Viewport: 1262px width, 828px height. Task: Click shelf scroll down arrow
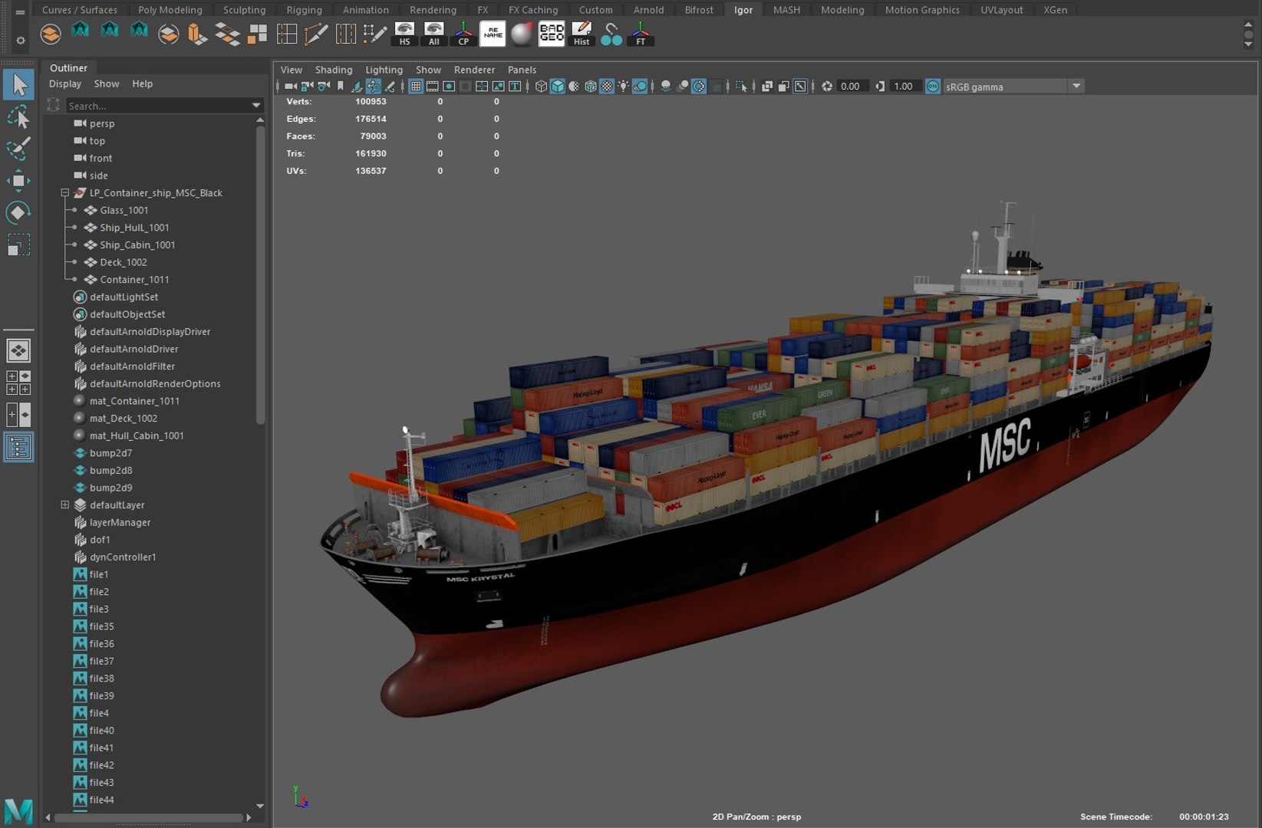[x=1248, y=44]
